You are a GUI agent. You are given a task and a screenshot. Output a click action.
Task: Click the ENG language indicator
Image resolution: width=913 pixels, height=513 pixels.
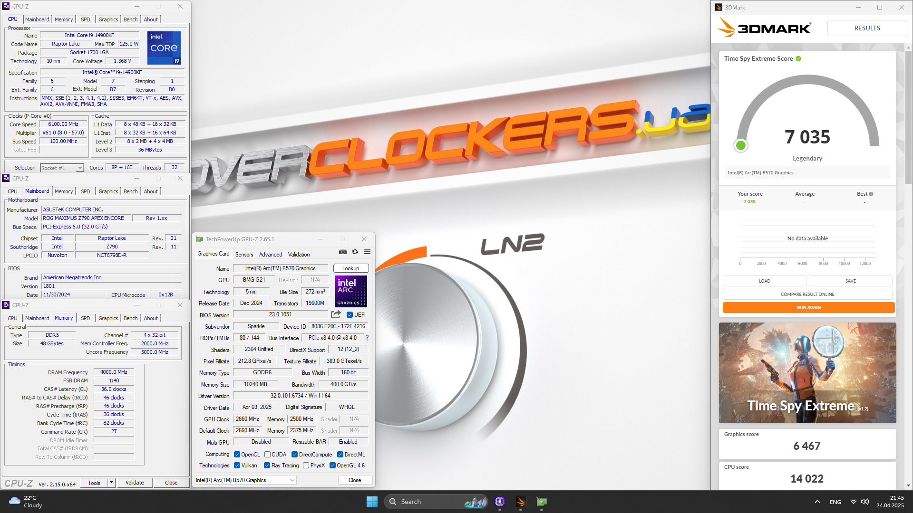click(x=835, y=502)
